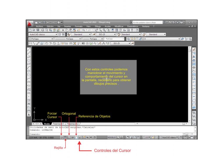Select the Rectangle draw tool
The image size is (224, 158).
[x=29, y=64]
